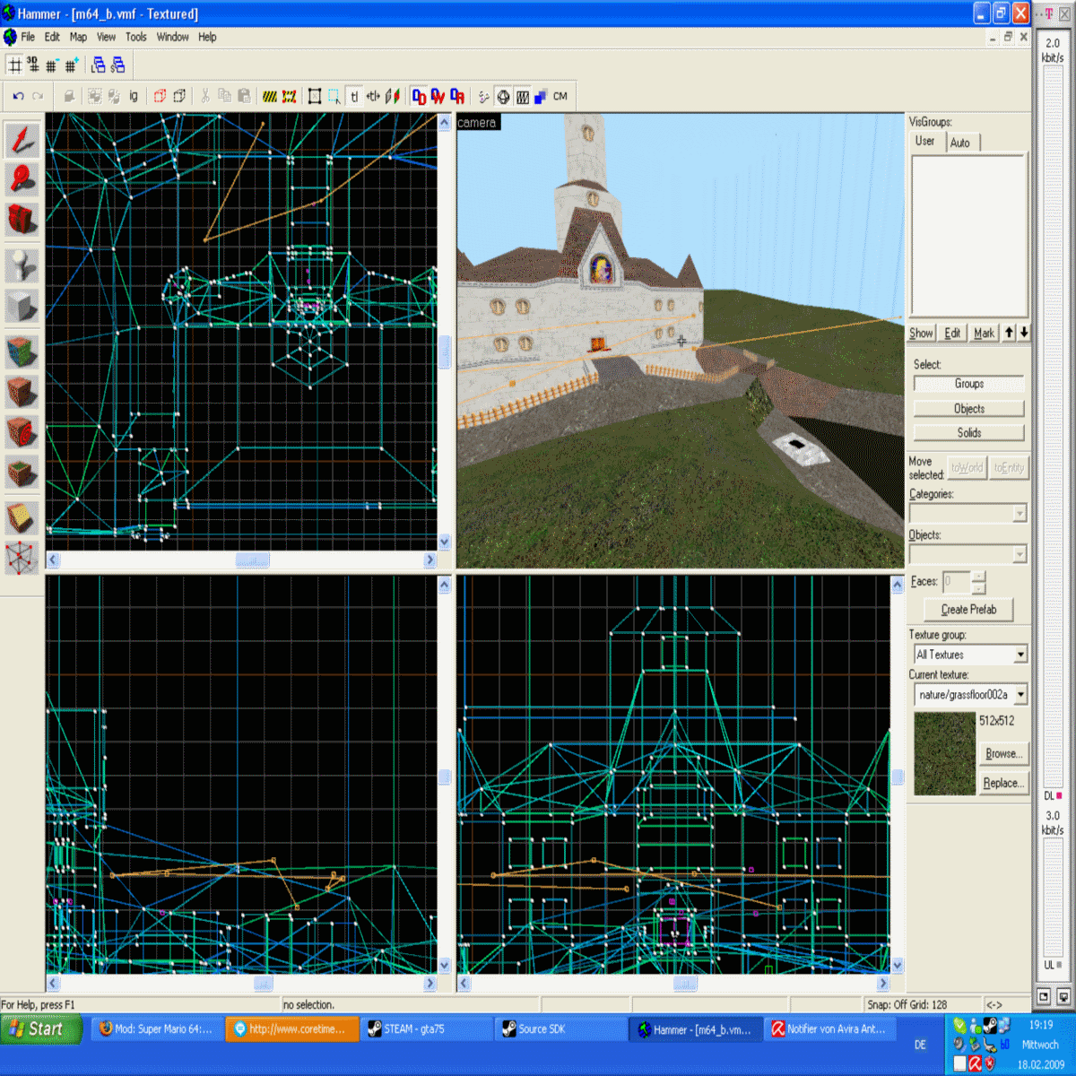Activate the Clipping tool
The image size is (1076, 1076).
tap(22, 518)
